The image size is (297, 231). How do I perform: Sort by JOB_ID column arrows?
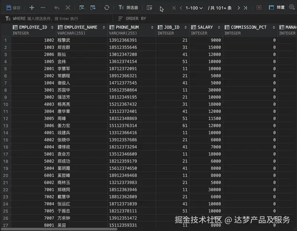pos(185,27)
